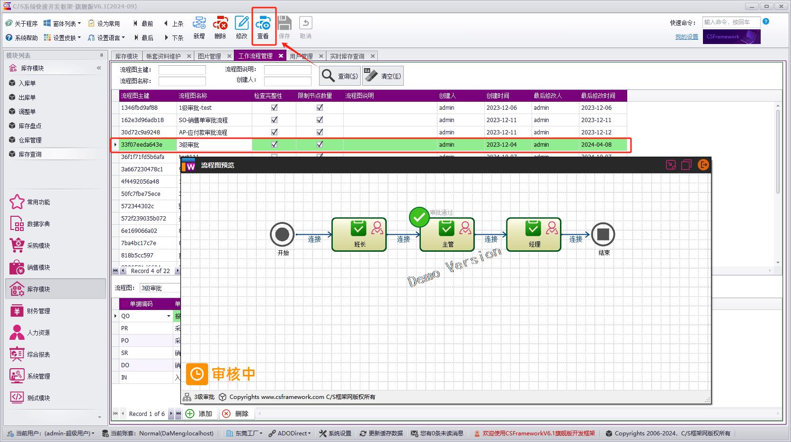Open 财务管理 module in sidebar
The image size is (791, 442).
[x=38, y=311]
